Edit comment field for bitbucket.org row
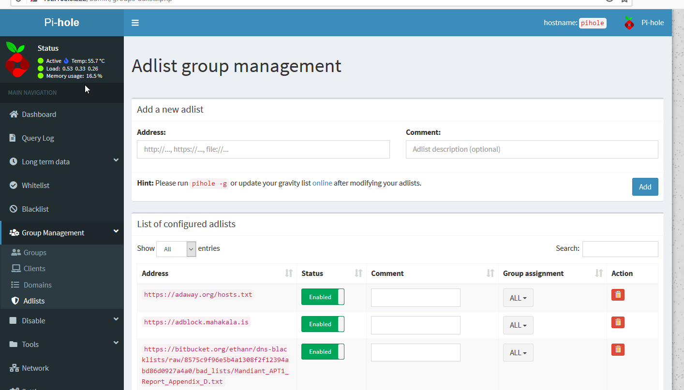This screenshot has width=684, height=390. (x=416, y=353)
